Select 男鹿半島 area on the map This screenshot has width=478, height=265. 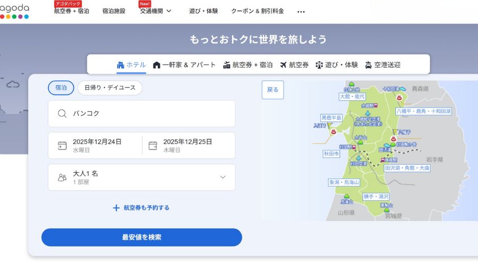(331, 118)
